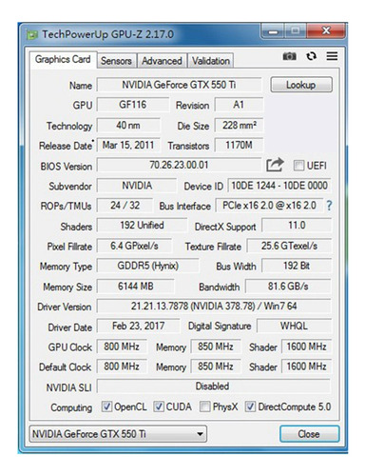365x476 pixels.
Task: Click the Bus Width field 192 Bit
Action: click(297, 266)
